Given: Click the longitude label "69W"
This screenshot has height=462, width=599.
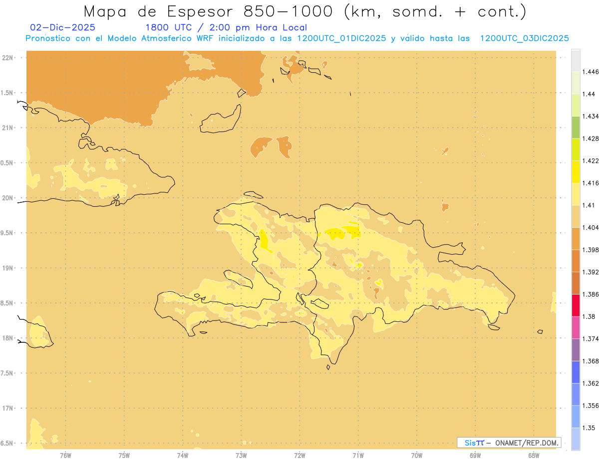Looking at the screenshot, I should pos(475,456).
